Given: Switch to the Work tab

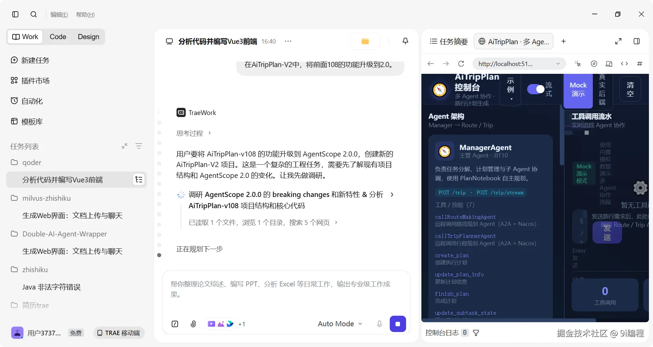Looking at the screenshot, I should click(25, 37).
